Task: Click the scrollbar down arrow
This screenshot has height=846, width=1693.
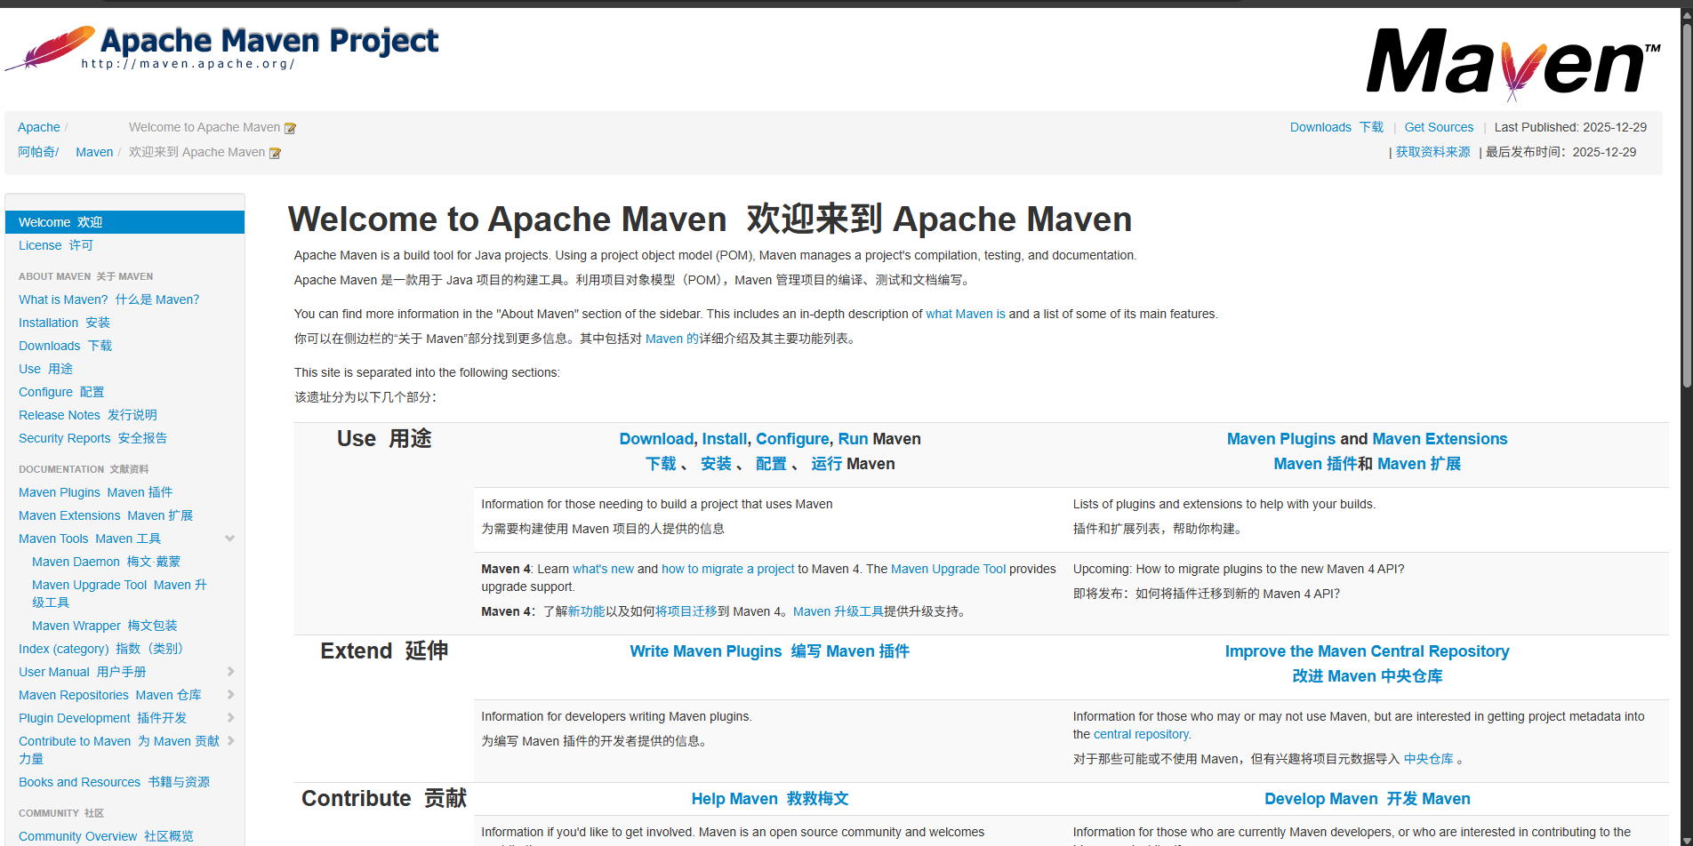Action: (1687, 839)
